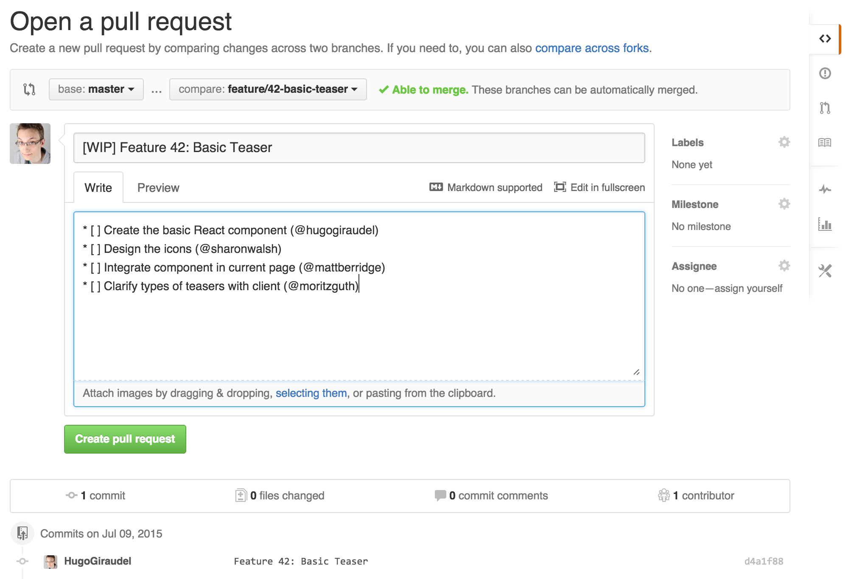Click the selecting them attachment link
This screenshot has height=579, width=854.
click(311, 393)
